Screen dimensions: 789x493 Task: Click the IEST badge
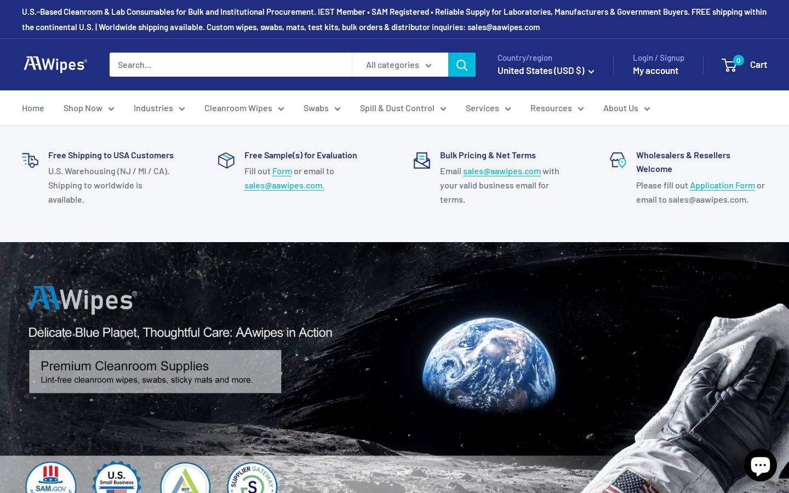coord(185,478)
